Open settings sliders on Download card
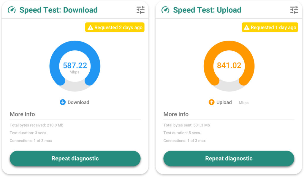The height and width of the screenshot is (177, 304). point(140,10)
